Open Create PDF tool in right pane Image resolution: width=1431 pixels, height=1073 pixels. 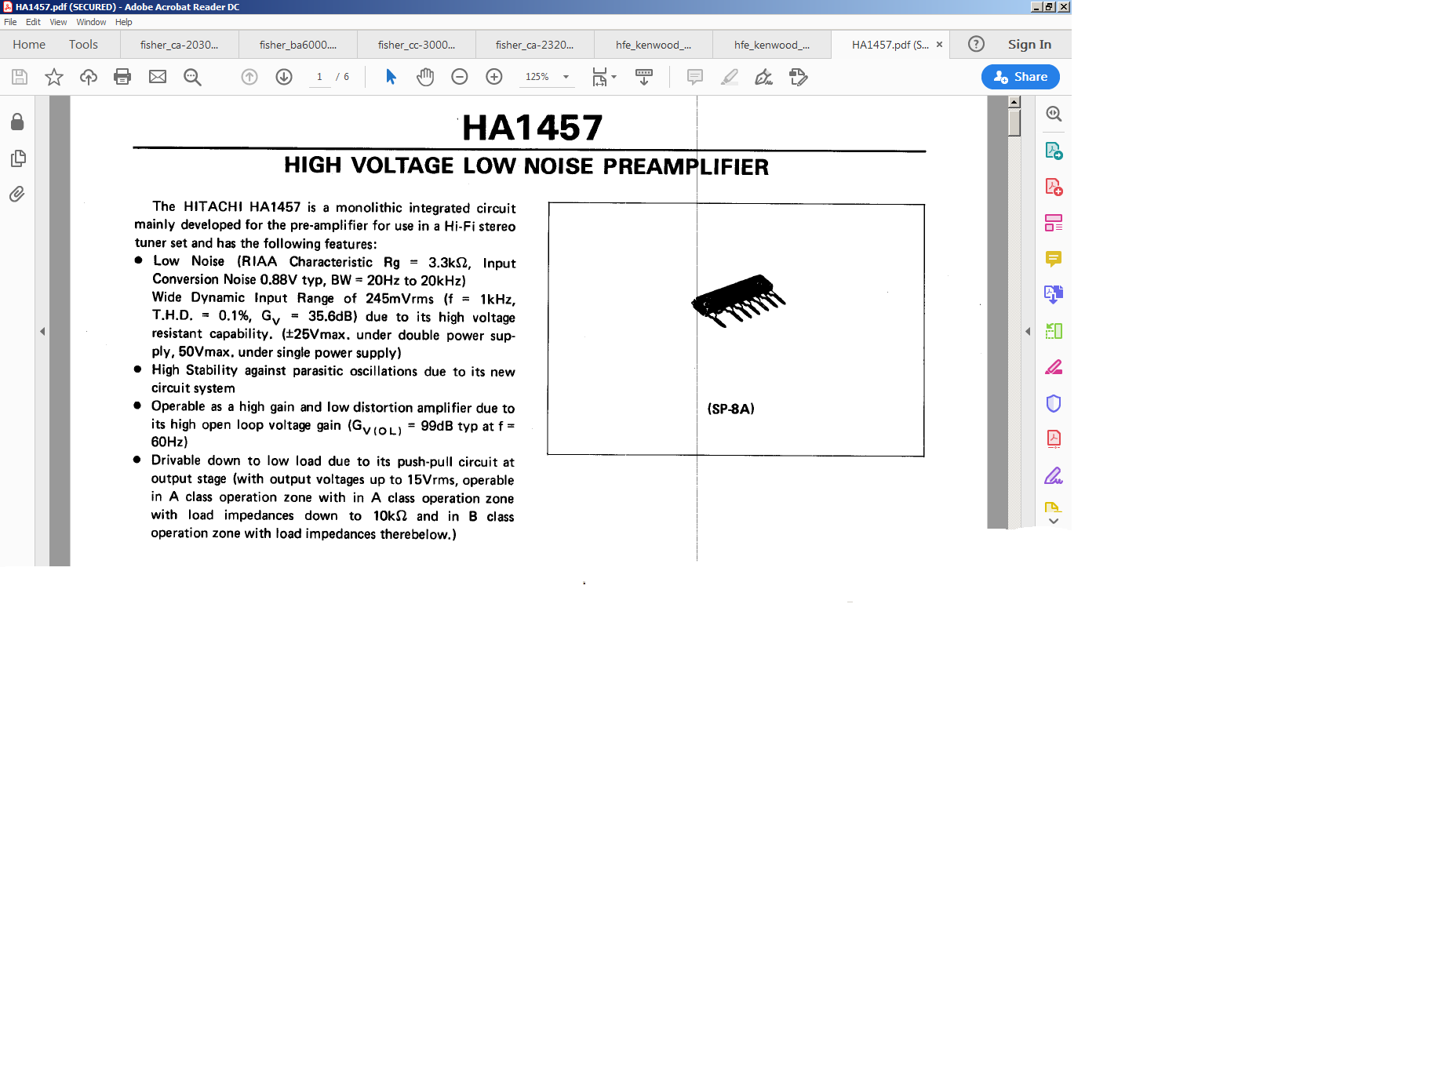coord(1054,187)
